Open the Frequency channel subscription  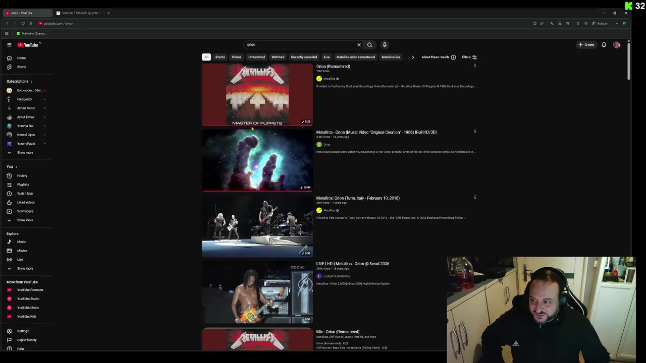tap(26, 99)
